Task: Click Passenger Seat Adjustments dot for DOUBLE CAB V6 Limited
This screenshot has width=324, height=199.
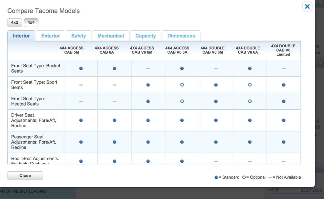Action: (x=284, y=142)
